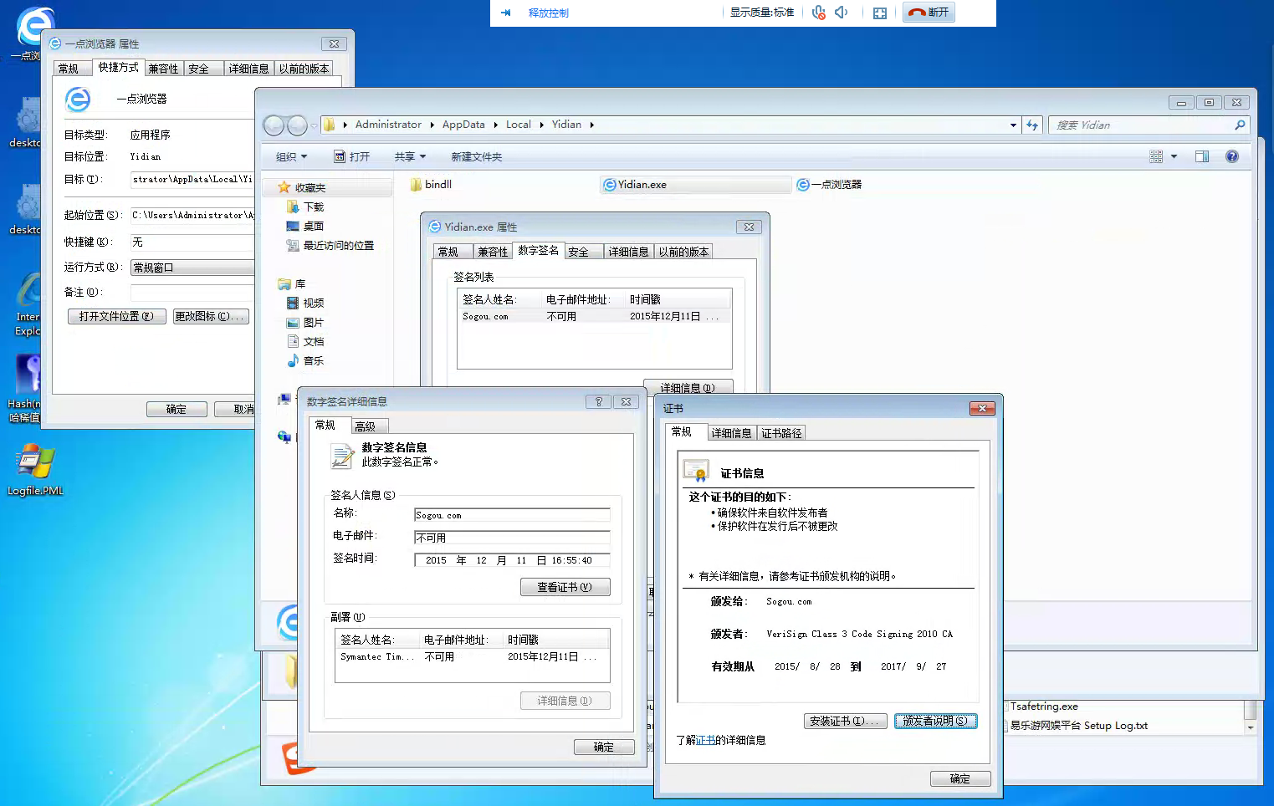The image size is (1274, 806).
Task: Click the refresh icon beside address bar
Action: click(1032, 125)
